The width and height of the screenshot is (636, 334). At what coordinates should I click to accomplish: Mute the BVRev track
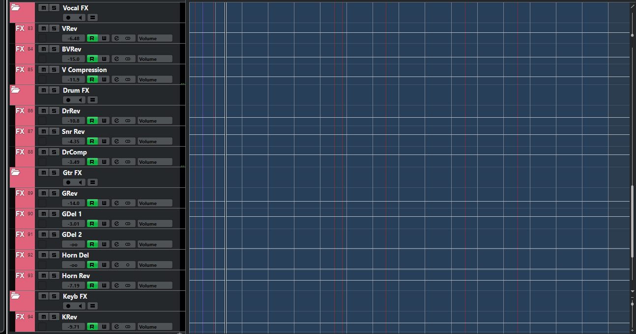click(43, 49)
